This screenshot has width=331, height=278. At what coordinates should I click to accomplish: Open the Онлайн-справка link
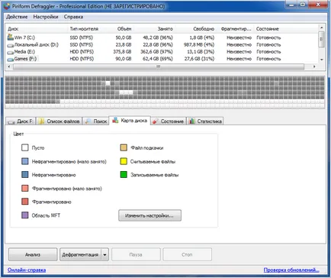pos(27,270)
